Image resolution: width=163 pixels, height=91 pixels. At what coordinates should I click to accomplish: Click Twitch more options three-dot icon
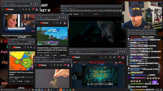tap(82, 14)
